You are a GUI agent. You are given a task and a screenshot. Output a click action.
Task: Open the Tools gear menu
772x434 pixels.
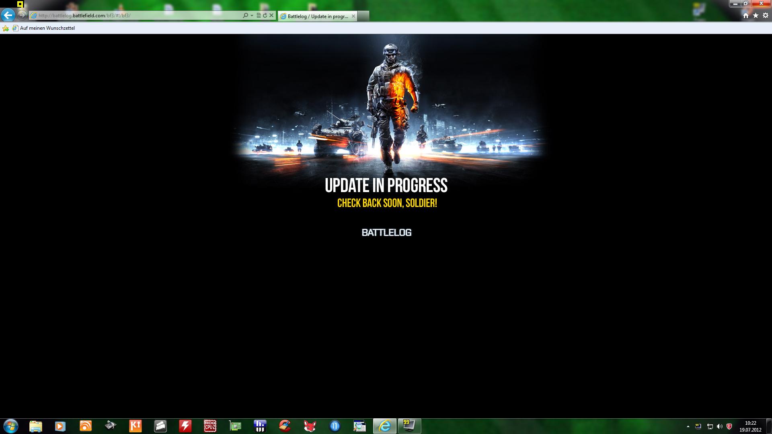coord(765,15)
